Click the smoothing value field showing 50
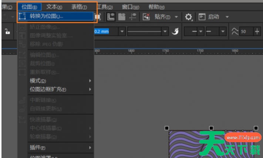Image resolution: width=263 pixels, height=158 pixels. [x=246, y=31]
